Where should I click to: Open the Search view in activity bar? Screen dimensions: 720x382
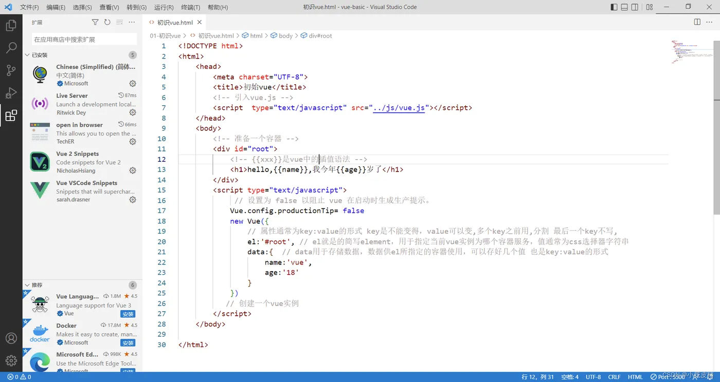coord(11,48)
